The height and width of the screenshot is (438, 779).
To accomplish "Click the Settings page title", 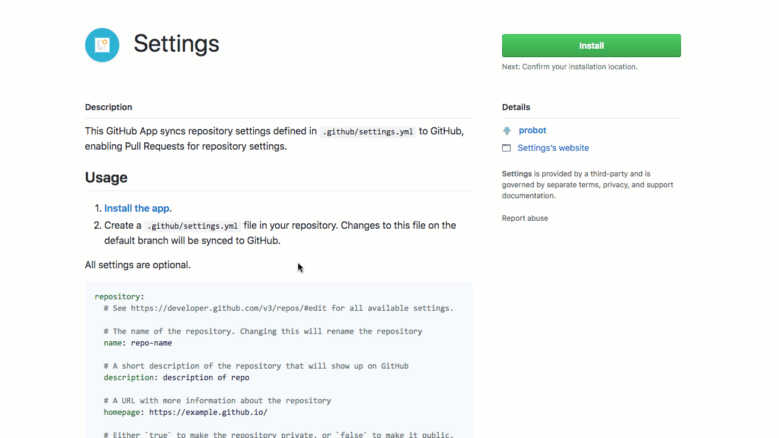I will tap(176, 44).
